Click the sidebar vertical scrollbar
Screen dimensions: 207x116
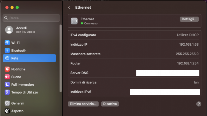pyautogui.click(x=61, y=58)
